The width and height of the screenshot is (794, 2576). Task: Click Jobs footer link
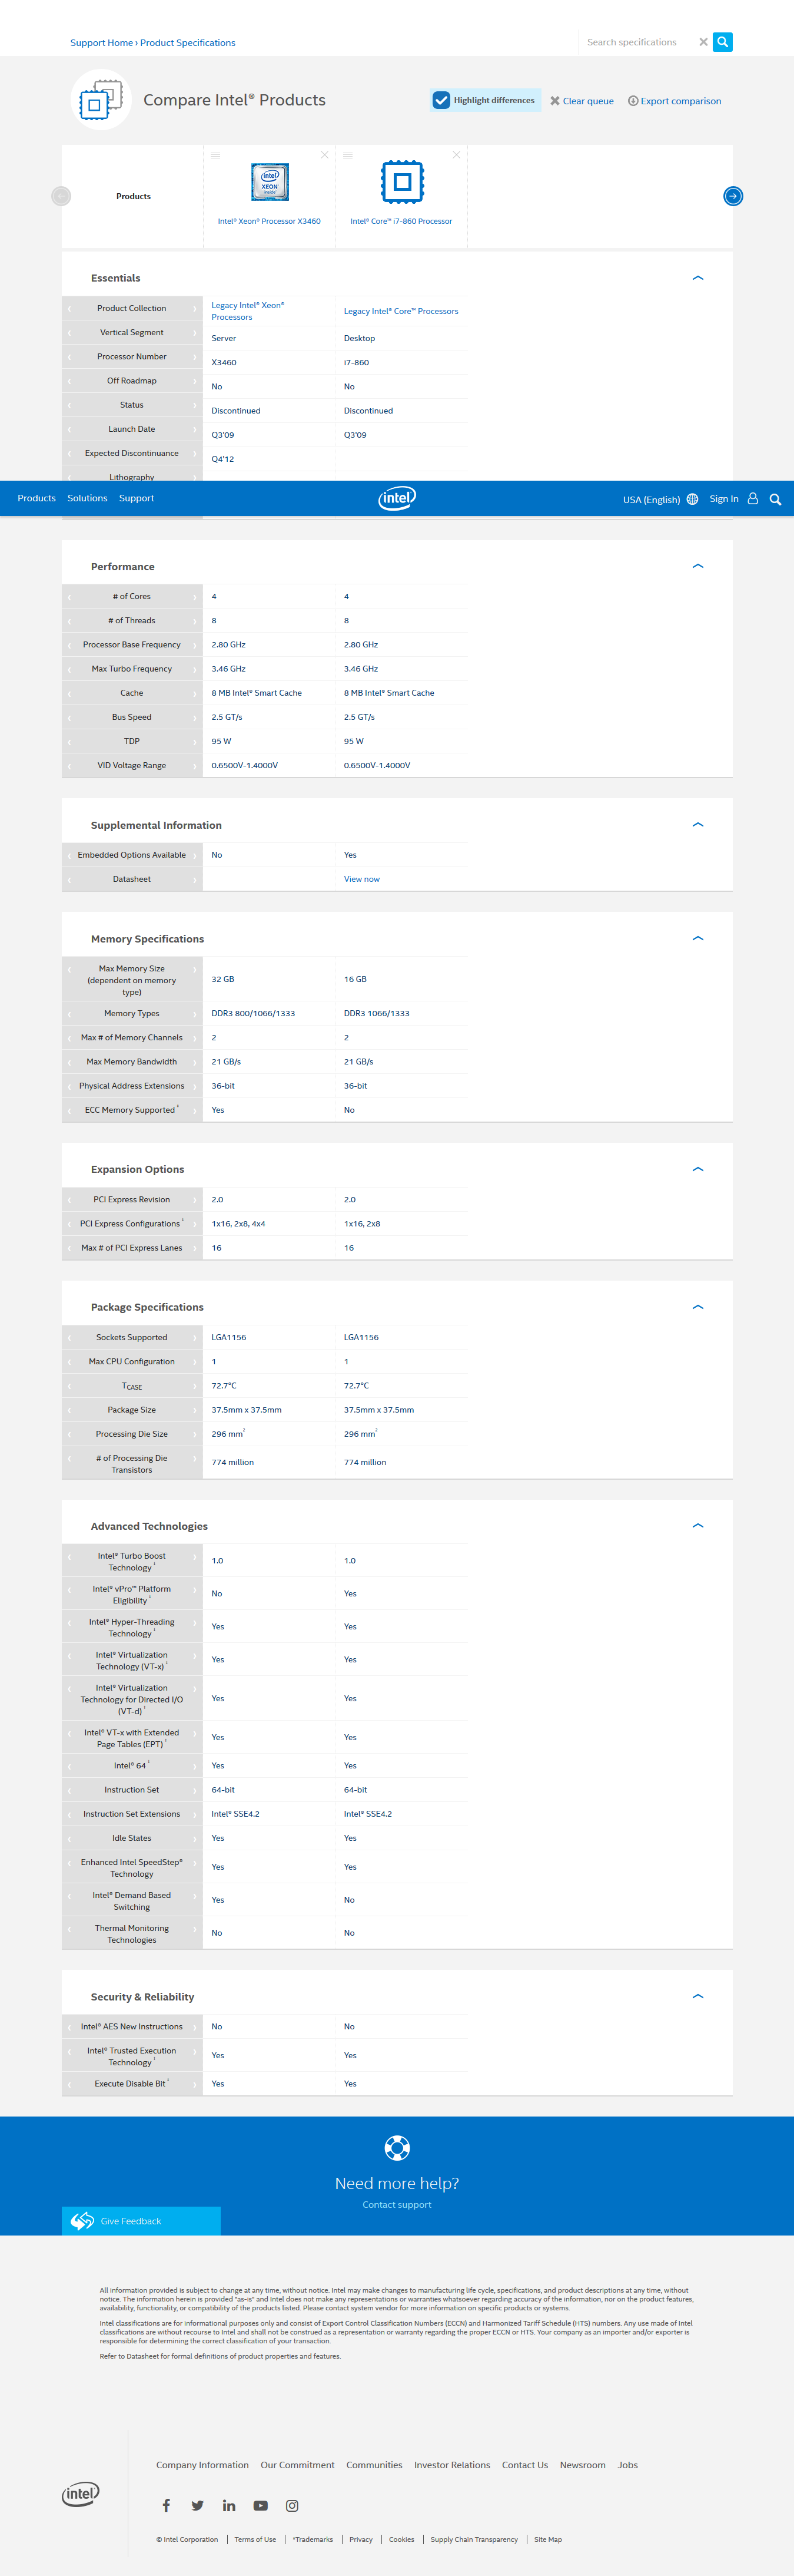click(627, 2465)
